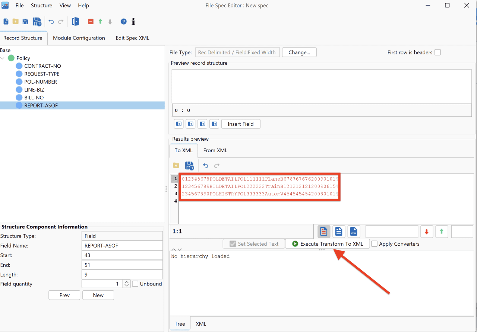Viewport: 477px width, 332px height.
Task: Click the green move-up arrow in the main toolbar
Action: [100, 22]
